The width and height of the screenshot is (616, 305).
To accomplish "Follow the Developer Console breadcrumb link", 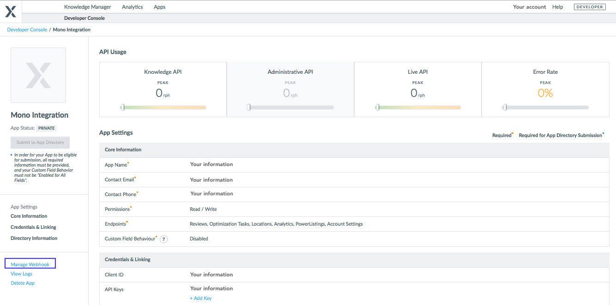I will pyautogui.click(x=27, y=30).
